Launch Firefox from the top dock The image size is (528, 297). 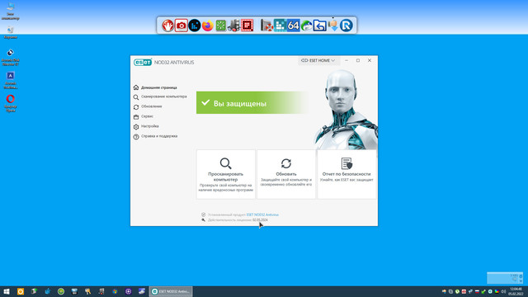click(x=208, y=26)
